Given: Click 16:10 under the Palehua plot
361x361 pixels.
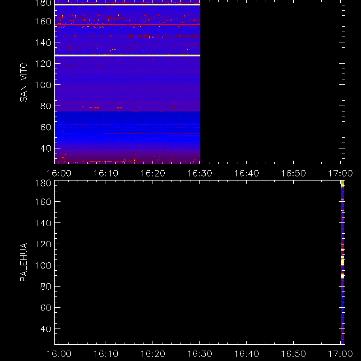Looking at the screenshot, I should point(106,354).
